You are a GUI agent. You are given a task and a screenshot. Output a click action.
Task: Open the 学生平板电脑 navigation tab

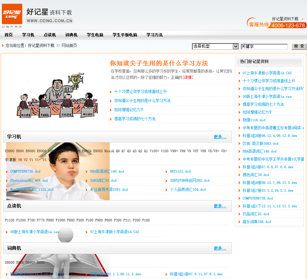click(x=125, y=35)
